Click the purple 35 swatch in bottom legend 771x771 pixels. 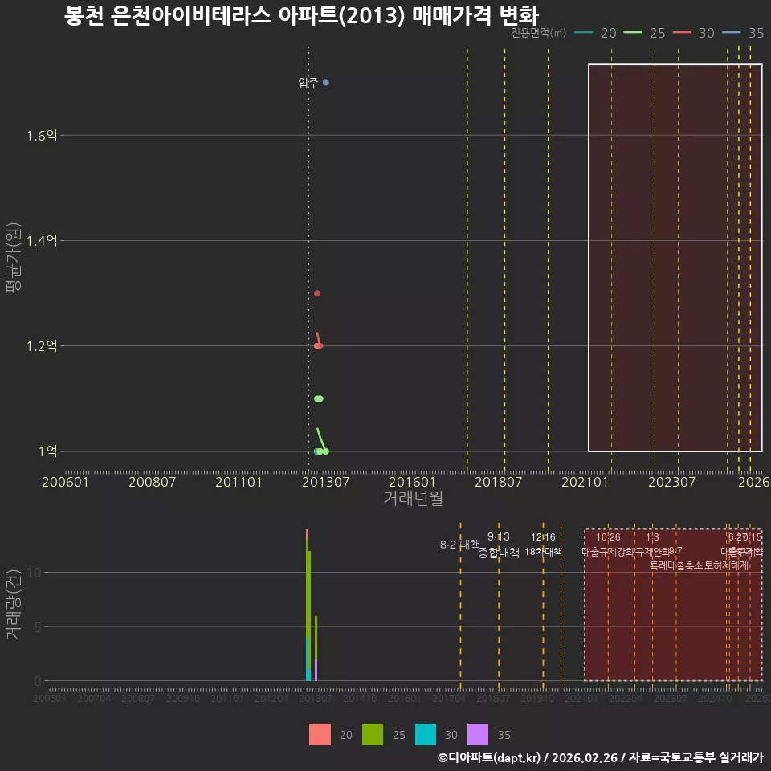(x=478, y=735)
